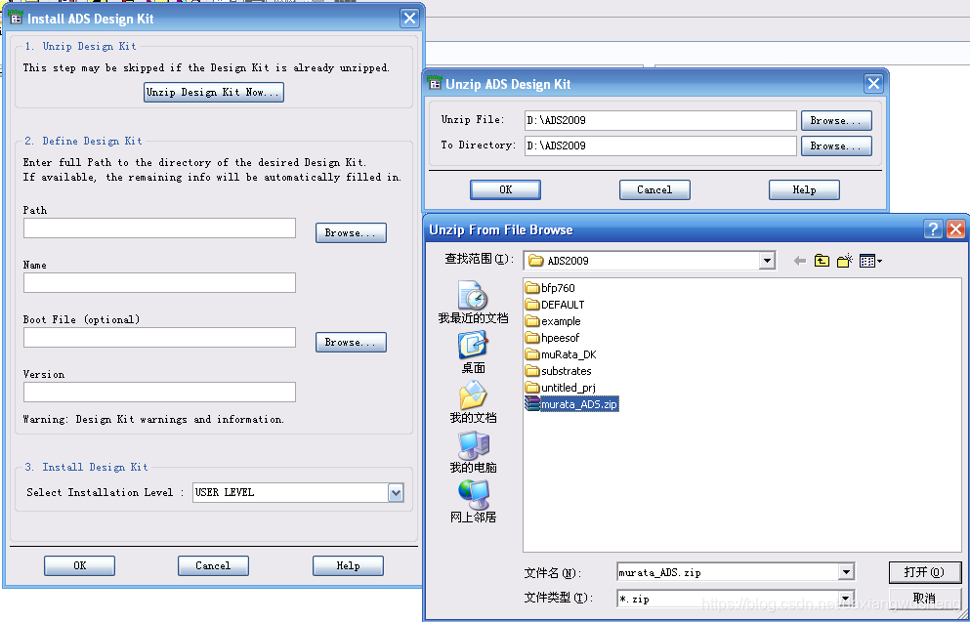
Task: Open My Computer (我的电脑) shortcut
Action: [x=473, y=451]
